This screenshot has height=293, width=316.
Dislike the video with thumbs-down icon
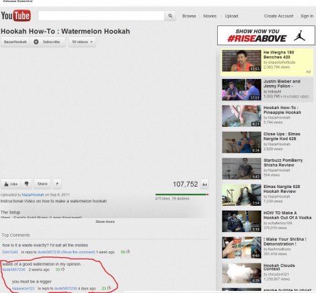pos(27,184)
